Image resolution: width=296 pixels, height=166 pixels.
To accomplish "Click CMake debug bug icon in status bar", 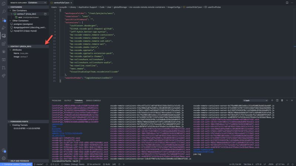I will tap(119, 164).
